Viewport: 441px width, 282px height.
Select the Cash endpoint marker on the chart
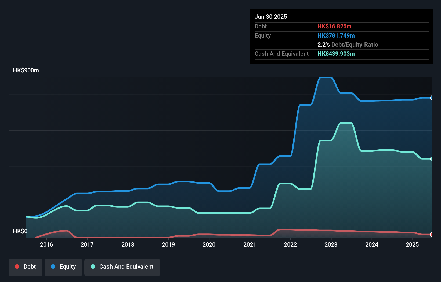(432, 159)
